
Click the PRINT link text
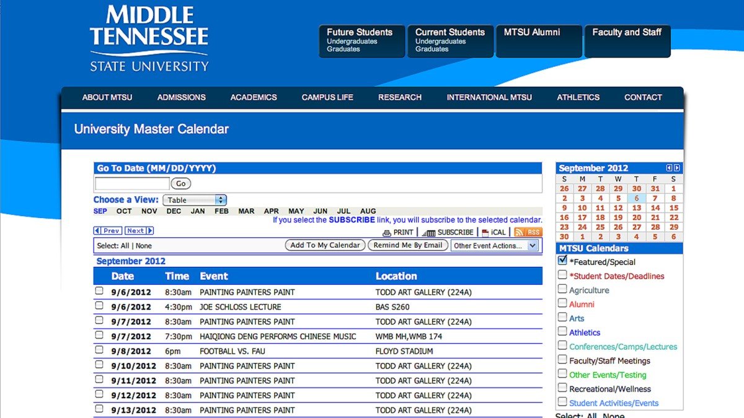click(403, 233)
